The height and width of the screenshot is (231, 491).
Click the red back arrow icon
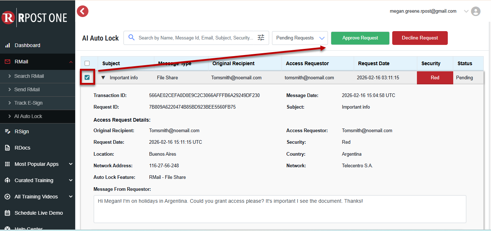(x=83, y=12)
